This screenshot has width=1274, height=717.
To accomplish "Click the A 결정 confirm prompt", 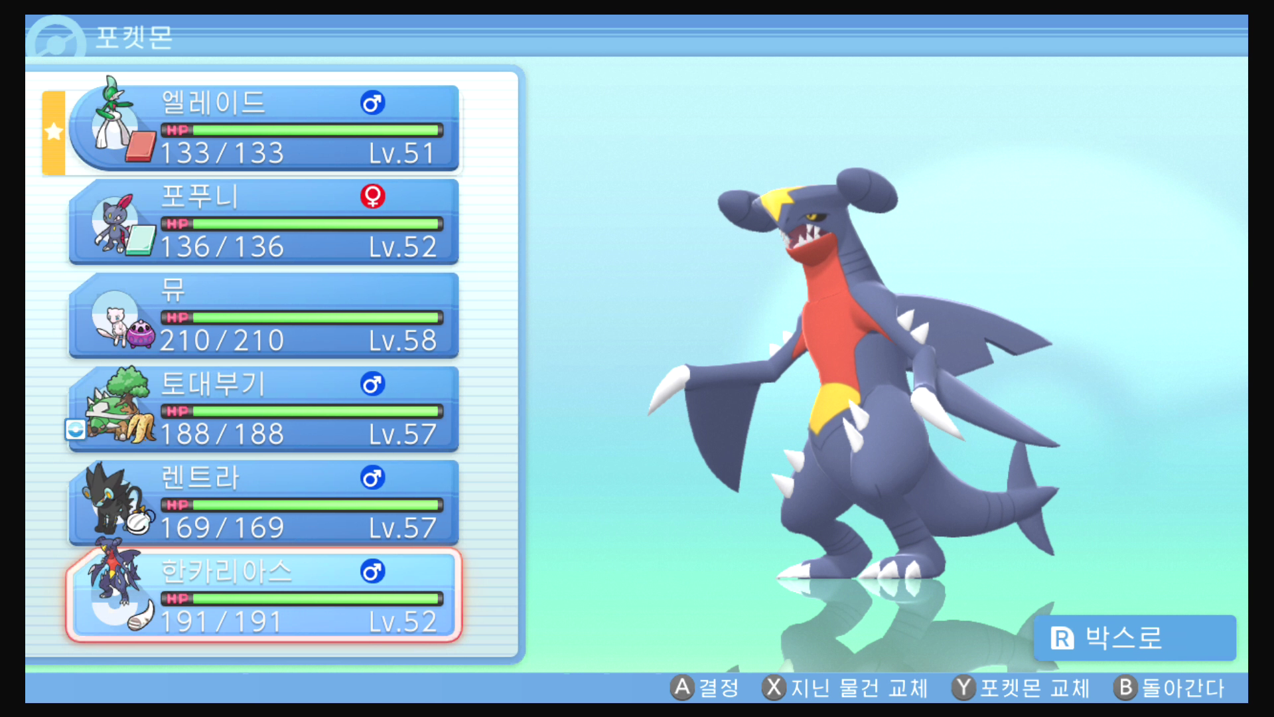I will (x=705, y=688).
